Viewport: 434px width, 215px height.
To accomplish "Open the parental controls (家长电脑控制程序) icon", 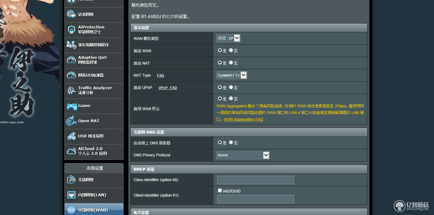I will (71, 44).
